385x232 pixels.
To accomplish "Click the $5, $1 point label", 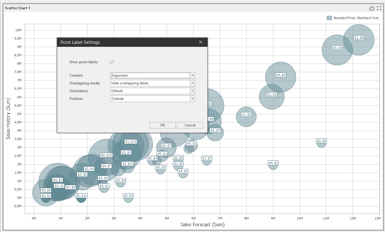I will coord(163,154).
